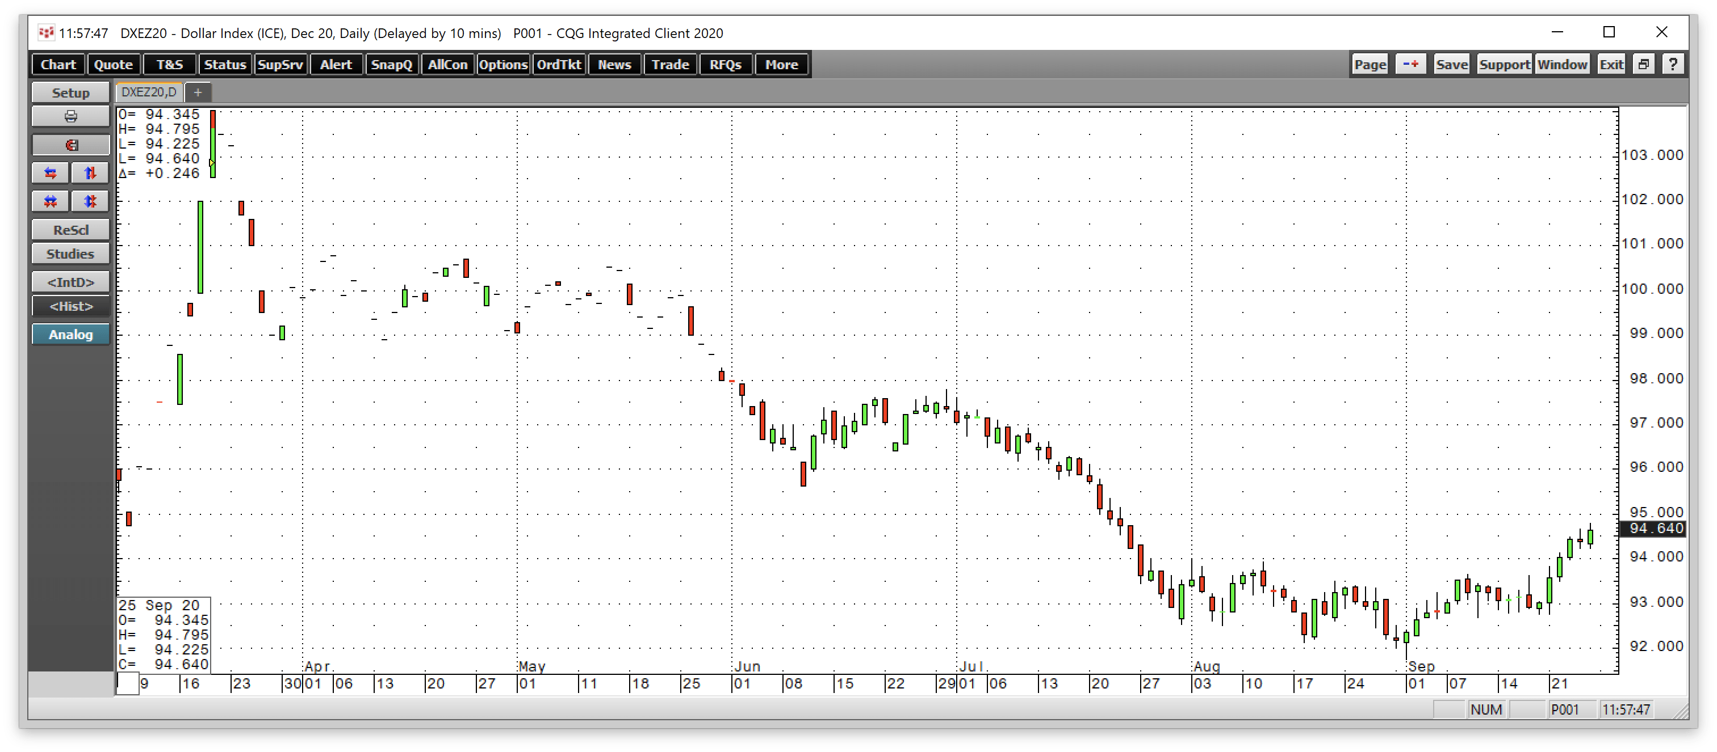This screenshot has width=1717, height=752.
Task: Click the red magnet snap icon
Action: pos(70,145)
